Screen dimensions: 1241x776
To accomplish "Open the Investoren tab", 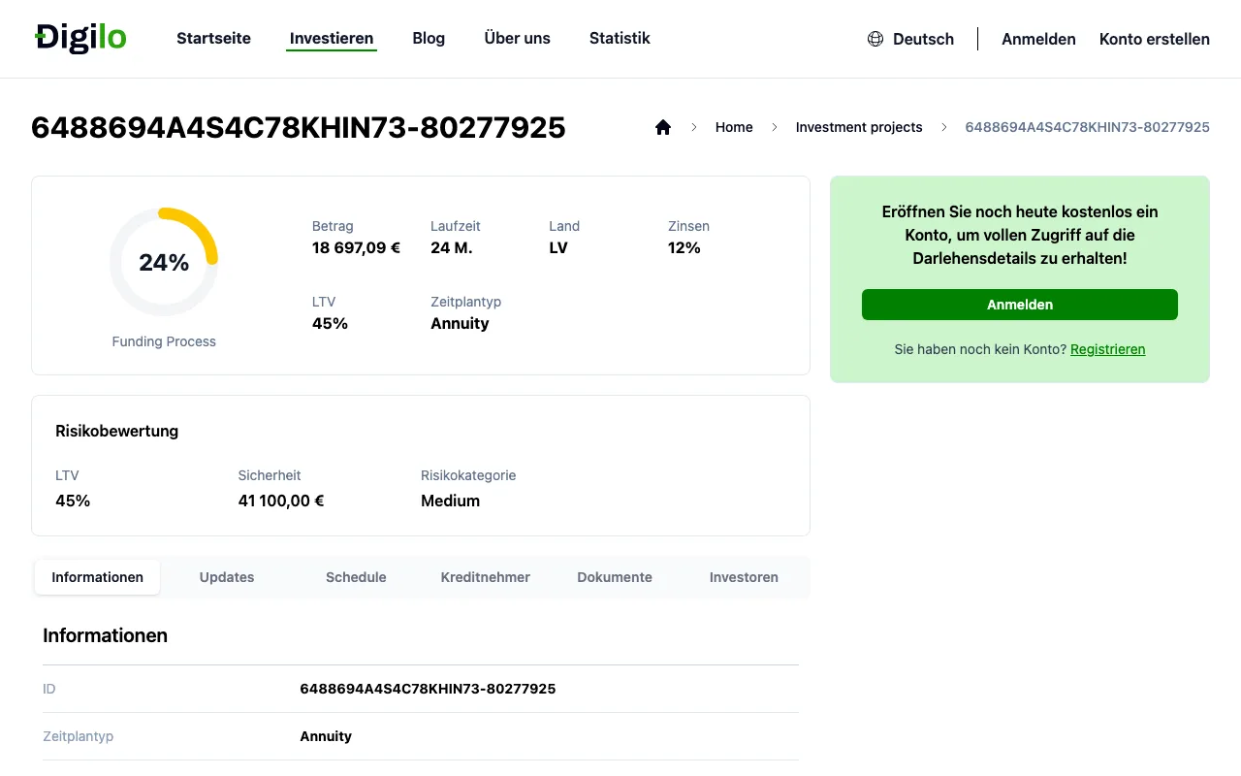I will (744, 577).
